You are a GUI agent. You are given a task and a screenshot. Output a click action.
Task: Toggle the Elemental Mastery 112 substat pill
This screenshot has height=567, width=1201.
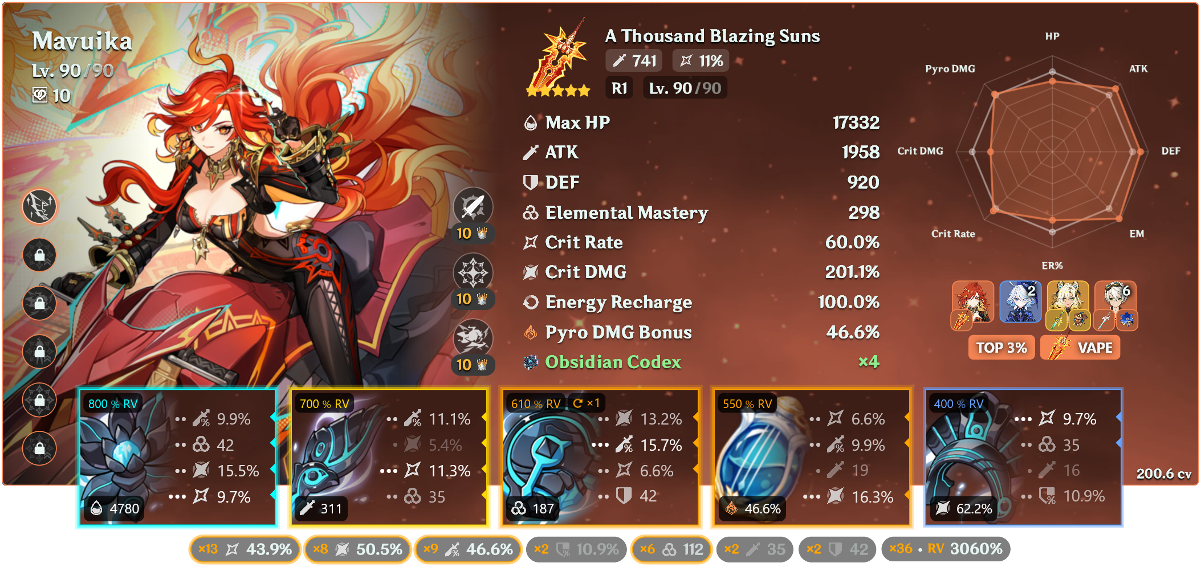[x=671, y=549]
